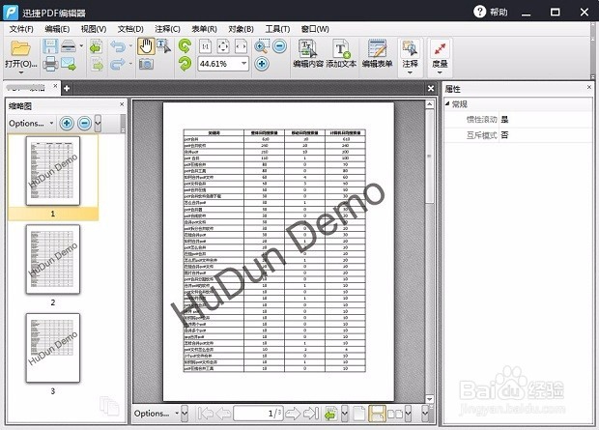
Task: Open the 对象(B) menu
Action: click(x=242, y=29)
